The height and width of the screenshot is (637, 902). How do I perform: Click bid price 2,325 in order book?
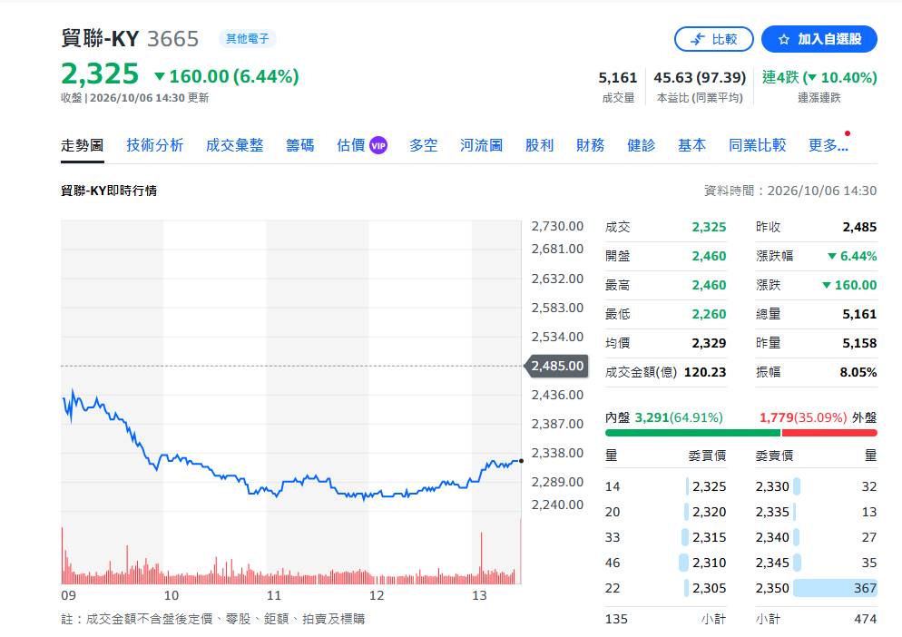pyautogui.click(x=709, y=486)
